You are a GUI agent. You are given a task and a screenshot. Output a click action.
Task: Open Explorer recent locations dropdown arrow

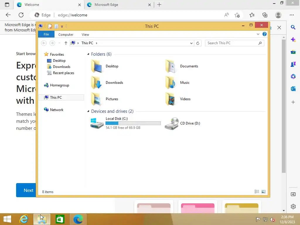tap(59, 43)
